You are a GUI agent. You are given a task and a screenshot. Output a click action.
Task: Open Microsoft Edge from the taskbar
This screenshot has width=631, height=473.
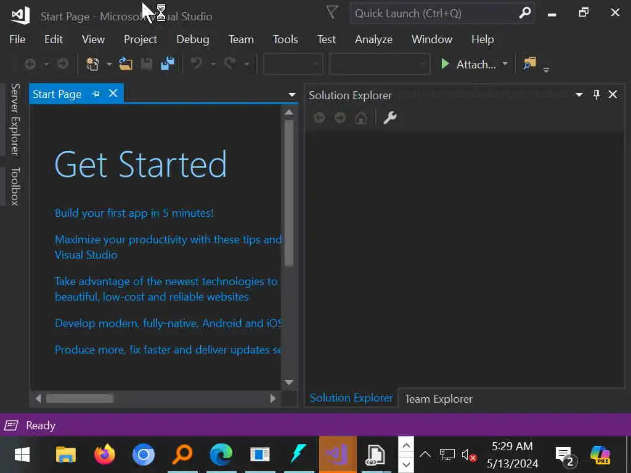(221, 455)
